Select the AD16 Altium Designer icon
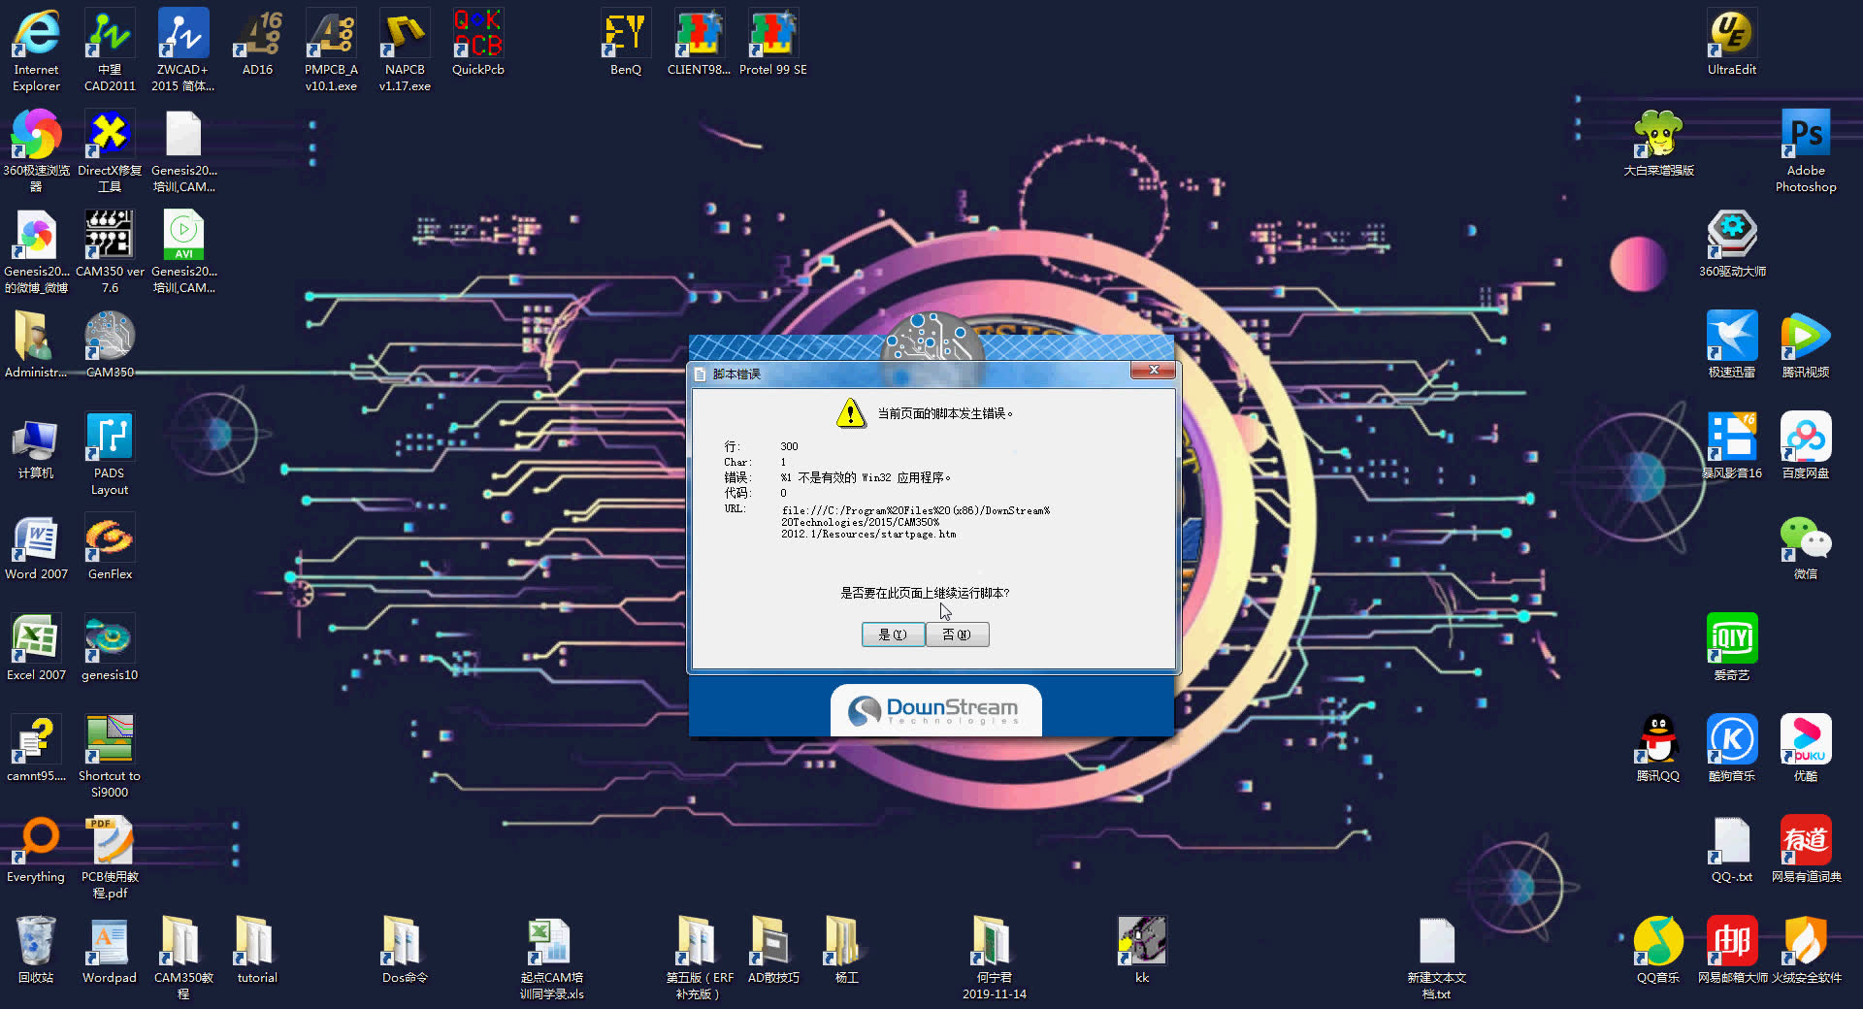 257,34
